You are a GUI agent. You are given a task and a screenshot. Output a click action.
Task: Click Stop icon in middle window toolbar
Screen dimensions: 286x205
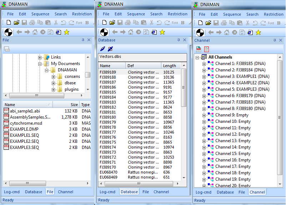point(139,32)
